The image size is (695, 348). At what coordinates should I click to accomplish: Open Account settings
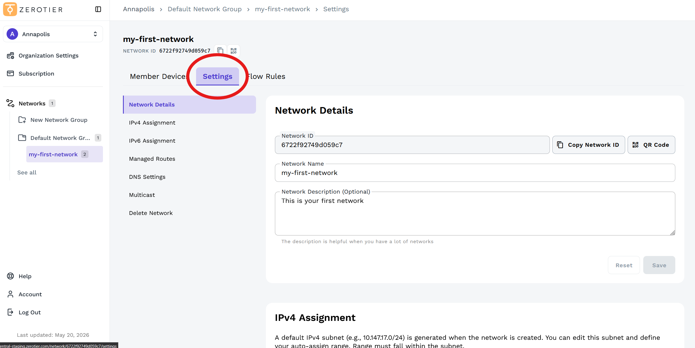(30, 294)
